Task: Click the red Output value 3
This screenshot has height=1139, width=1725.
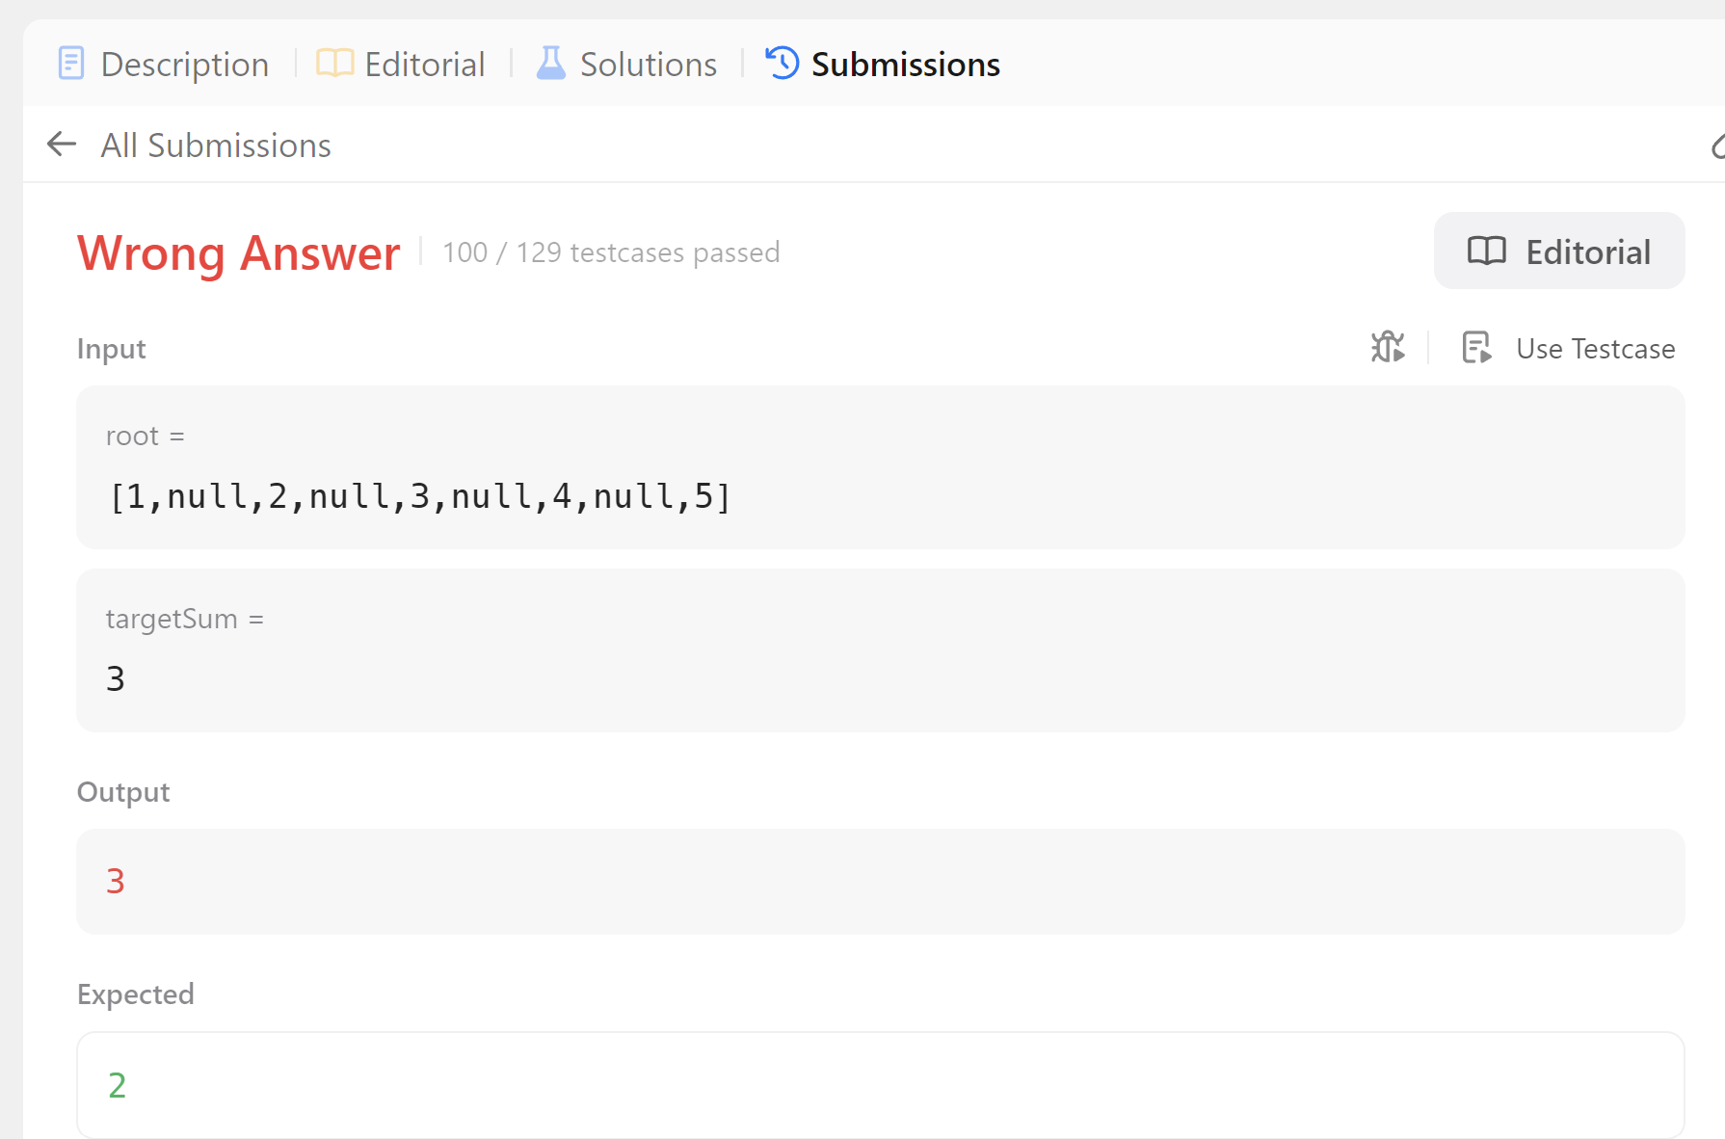Action: 116,881
